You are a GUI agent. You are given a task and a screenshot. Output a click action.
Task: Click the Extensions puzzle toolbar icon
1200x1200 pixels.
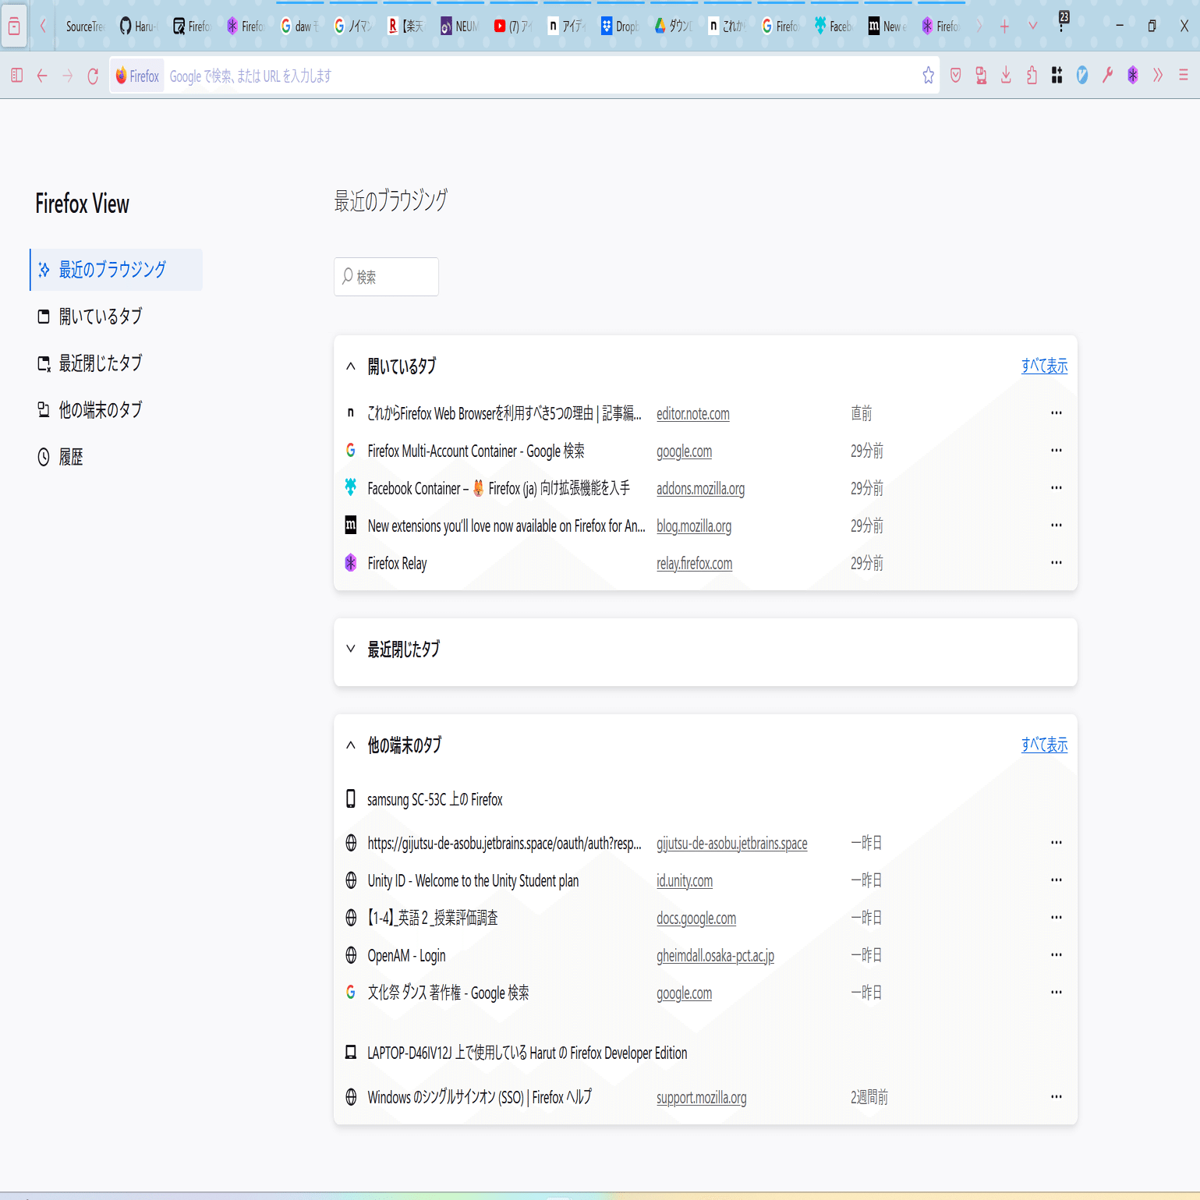click(1032, 76)
